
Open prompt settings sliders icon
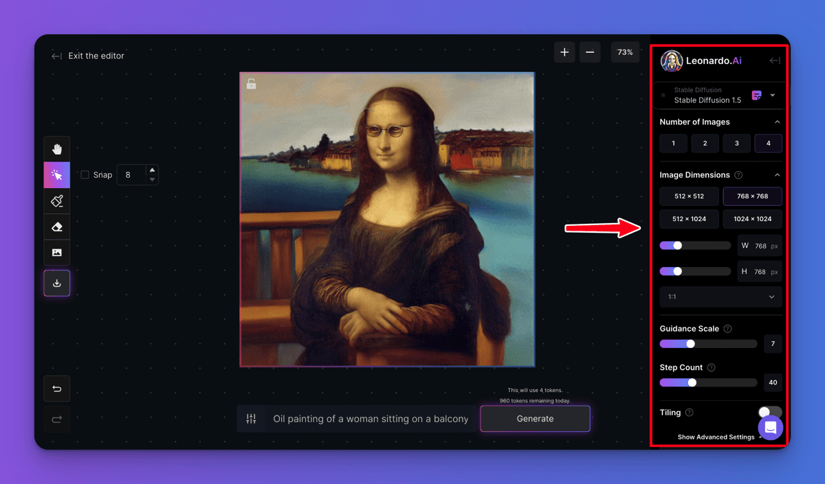click(x=251, y=419)
